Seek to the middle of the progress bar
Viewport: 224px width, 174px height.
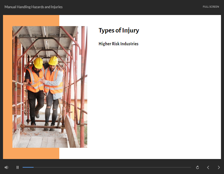tap(107, 167)
